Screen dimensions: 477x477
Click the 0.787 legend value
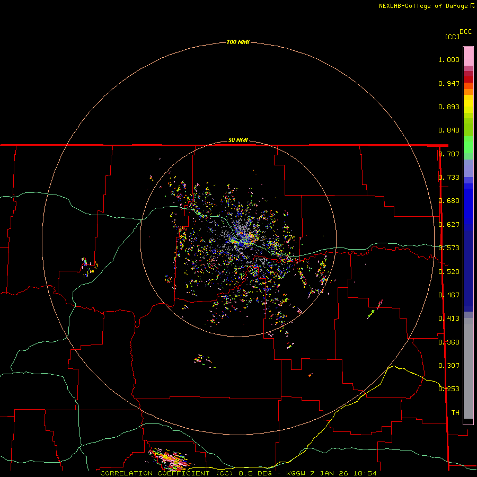point(449,154)
